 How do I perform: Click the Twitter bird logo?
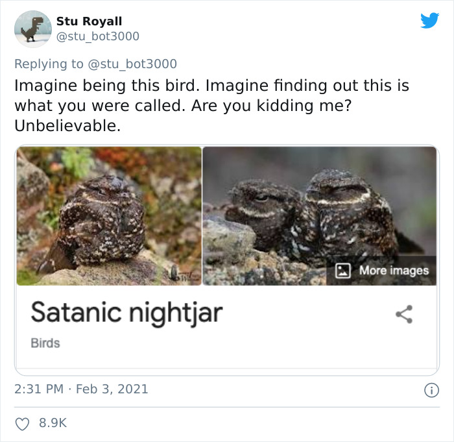[x=429, y=21]
